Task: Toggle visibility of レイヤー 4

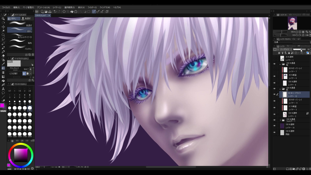Action: click(x=274, y=83)
